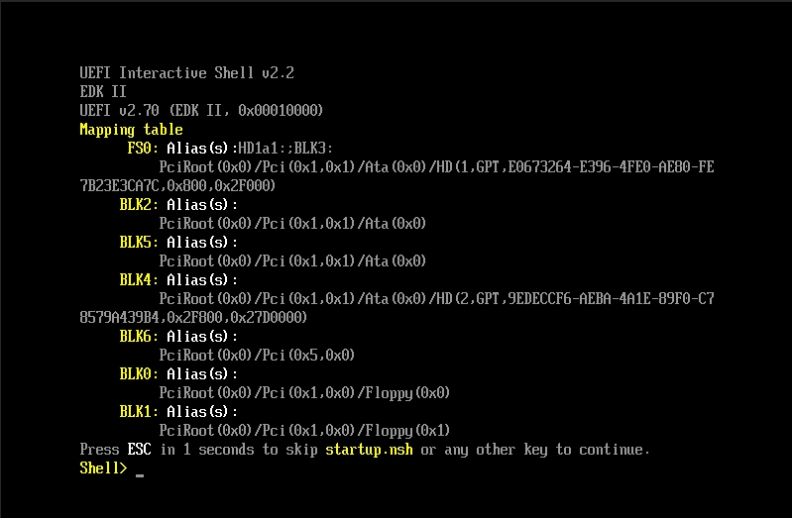Click the UEFI v2.70 version line
792x518 pixels.
pos(201,111)
